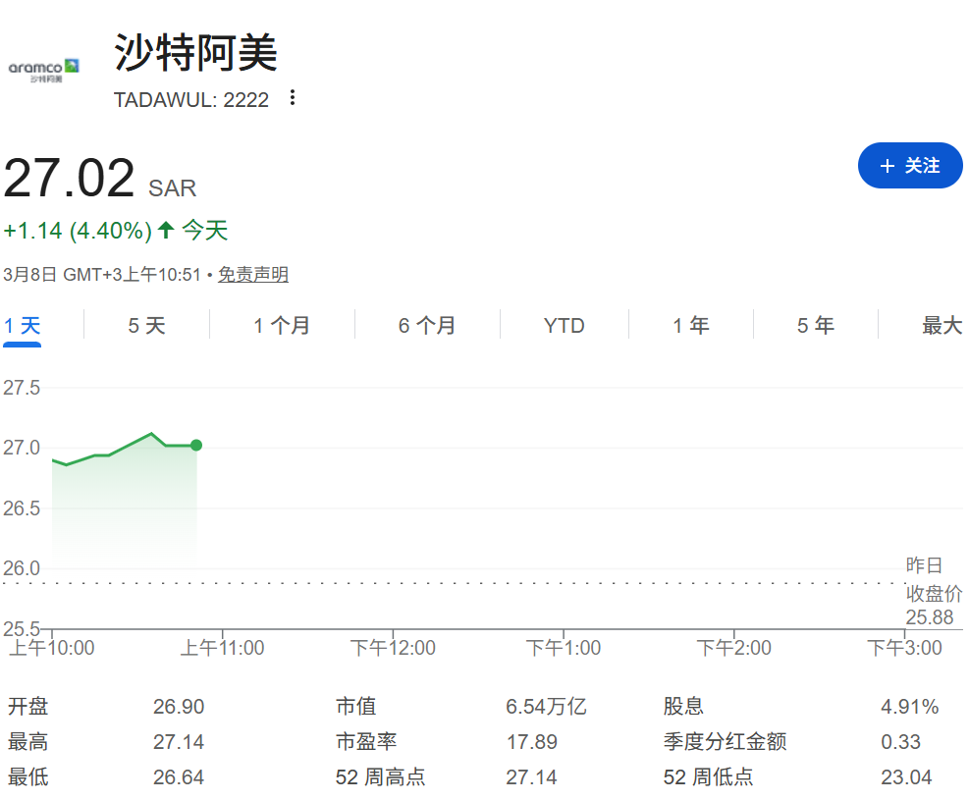Viewport: 969px width, 801px height.
Task: Click the Aramco company logo
Action: click(x=43, y=70)
